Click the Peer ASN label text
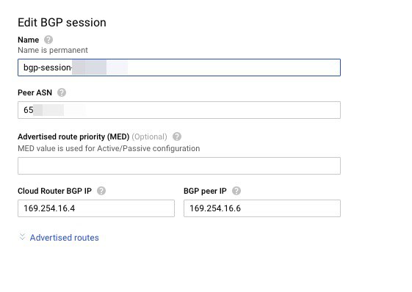The image size is (412, 292). pyautogui.click(x=35, y=92)
